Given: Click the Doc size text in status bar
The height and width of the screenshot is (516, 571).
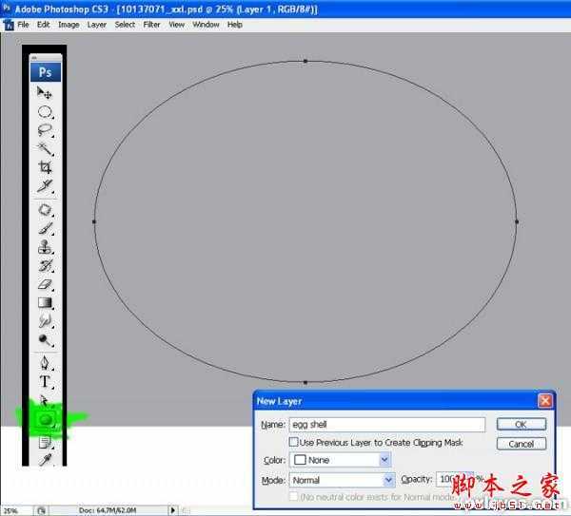Looking at the screenshot, I should coord(108,510).
